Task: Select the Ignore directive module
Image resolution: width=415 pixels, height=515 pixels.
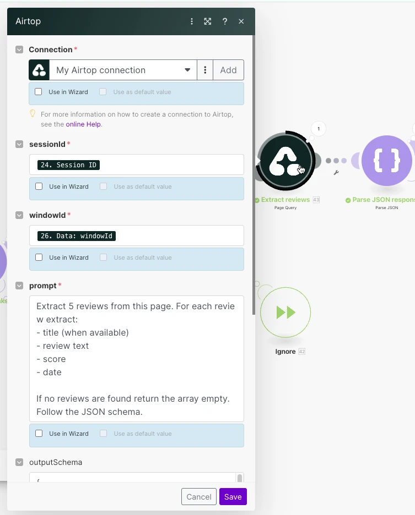Action: click(285, 313)
